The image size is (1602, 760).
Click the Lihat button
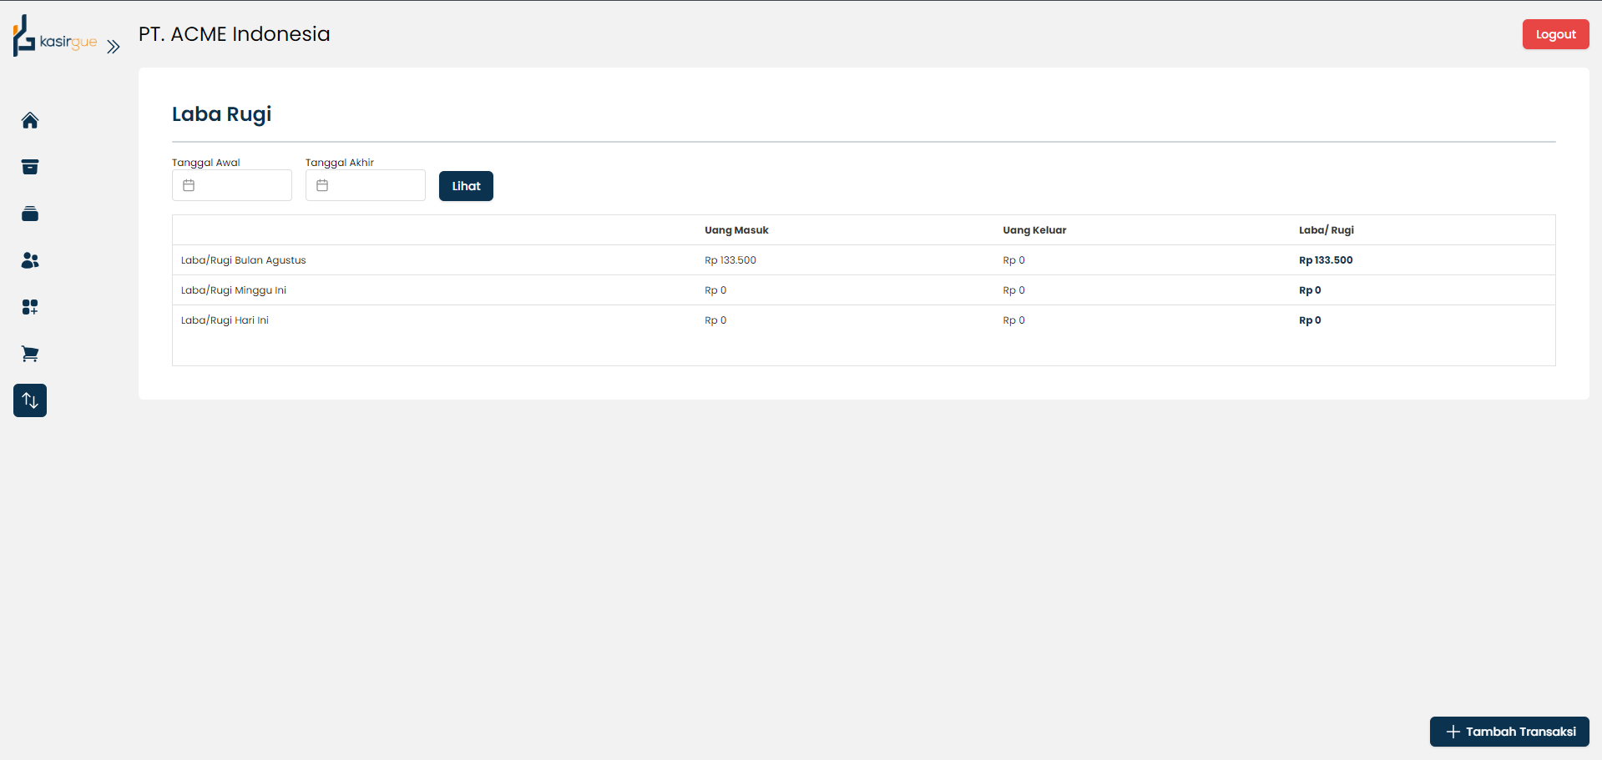[466, 186]
